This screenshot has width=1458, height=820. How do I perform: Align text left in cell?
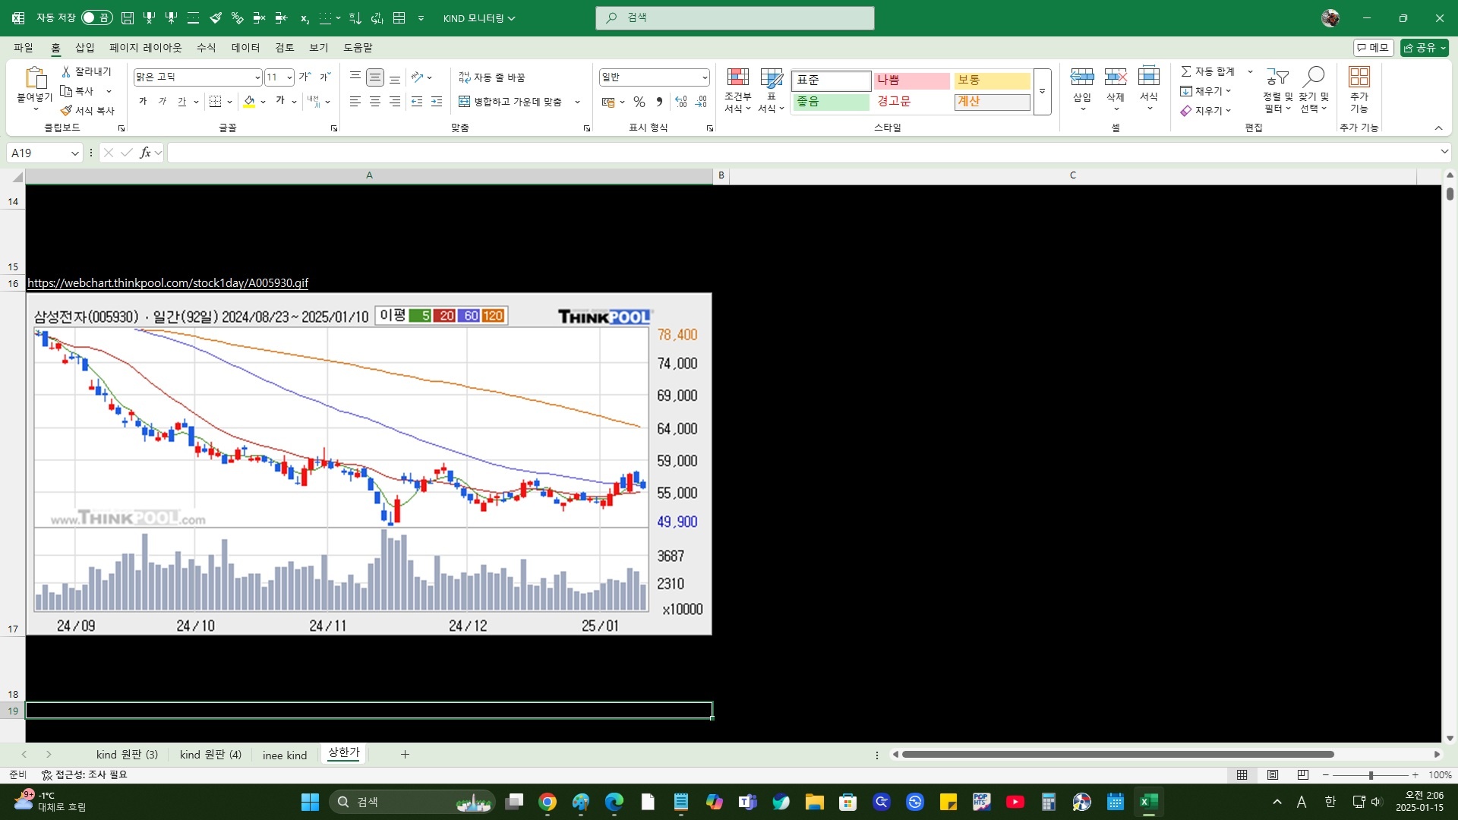click(x=355, y=102)
